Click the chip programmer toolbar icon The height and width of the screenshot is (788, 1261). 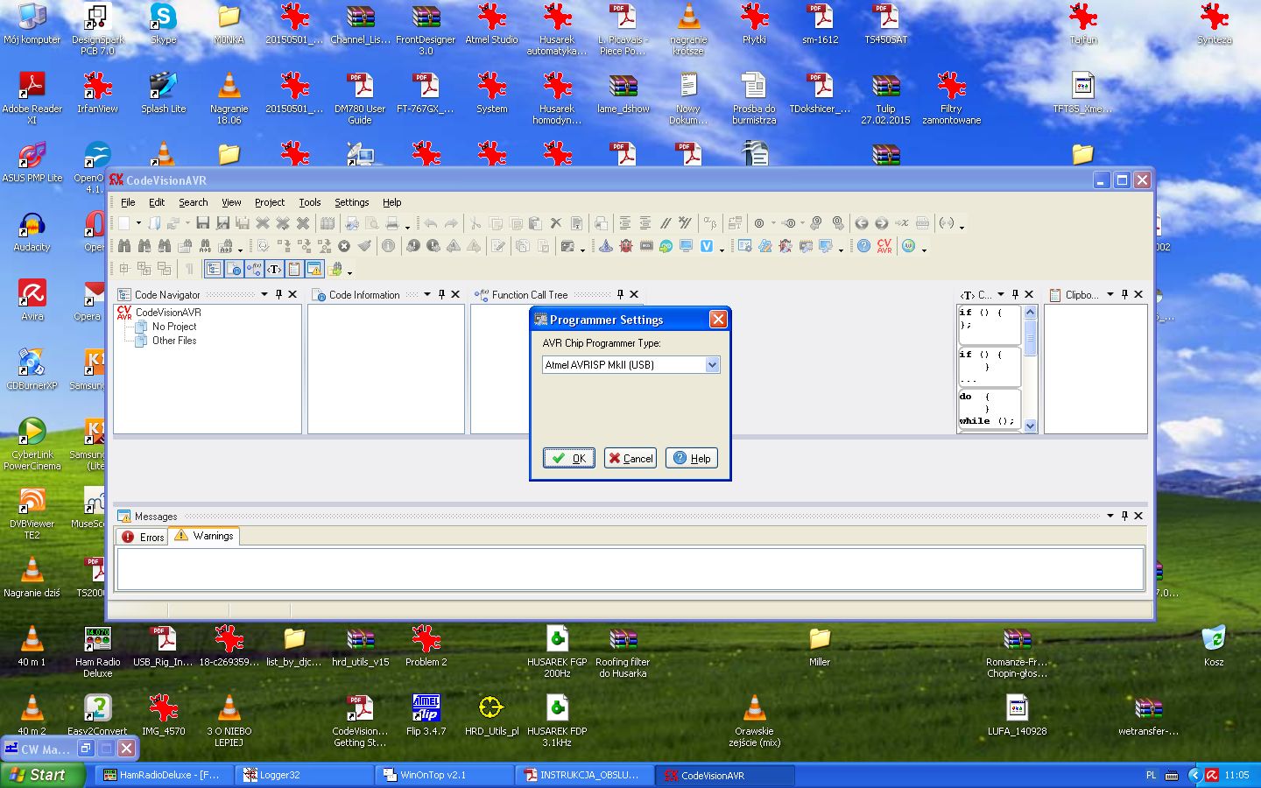coord(646,246)
